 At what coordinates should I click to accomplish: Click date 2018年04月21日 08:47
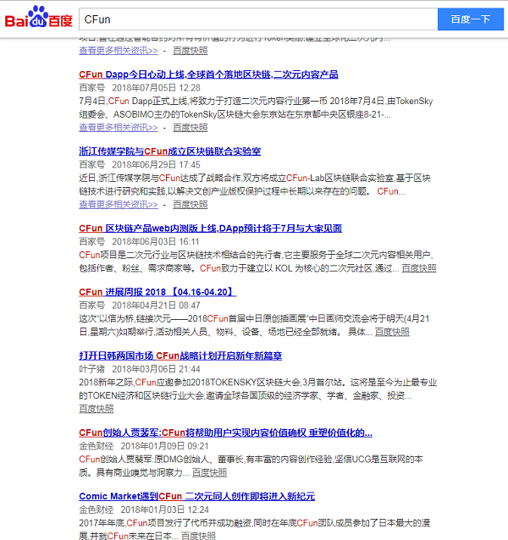click(156, 306)
